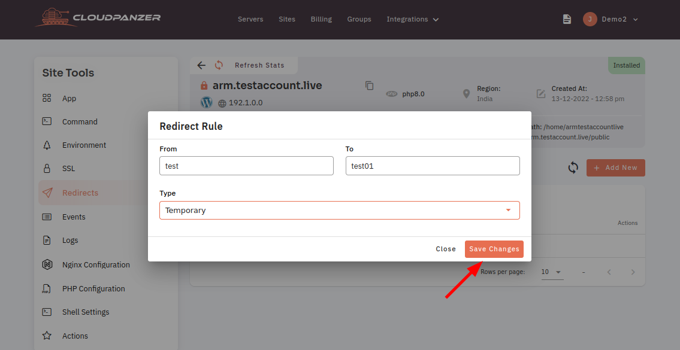
Task: Open the documentation icon in the header
Action: click(567, 19)
